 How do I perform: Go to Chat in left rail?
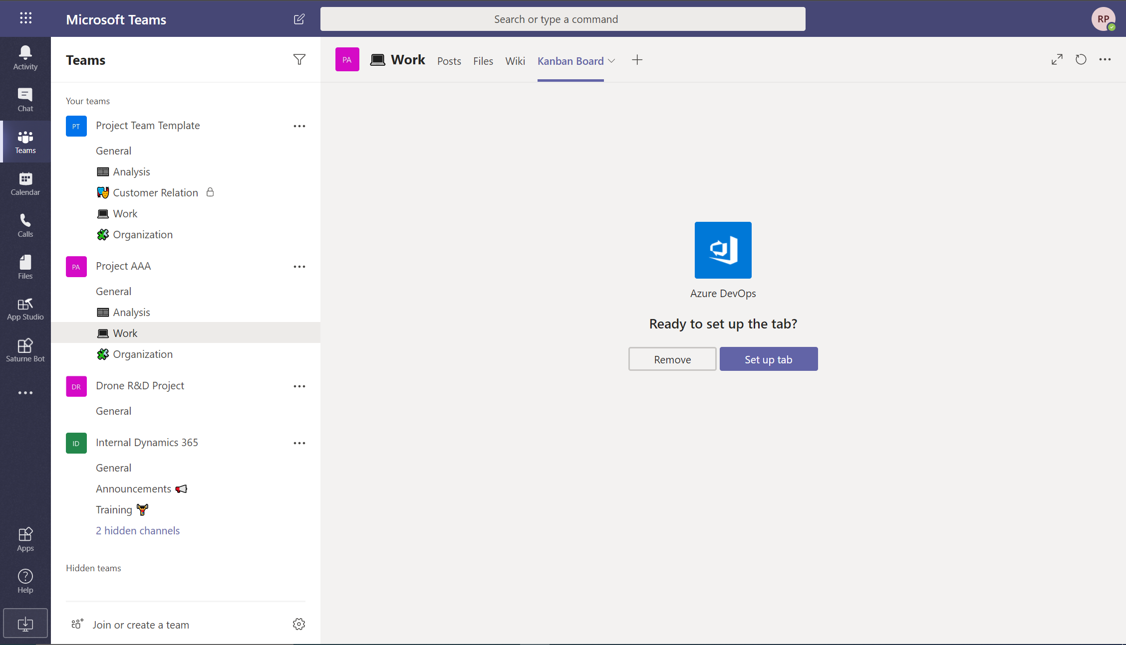point(25,100)
